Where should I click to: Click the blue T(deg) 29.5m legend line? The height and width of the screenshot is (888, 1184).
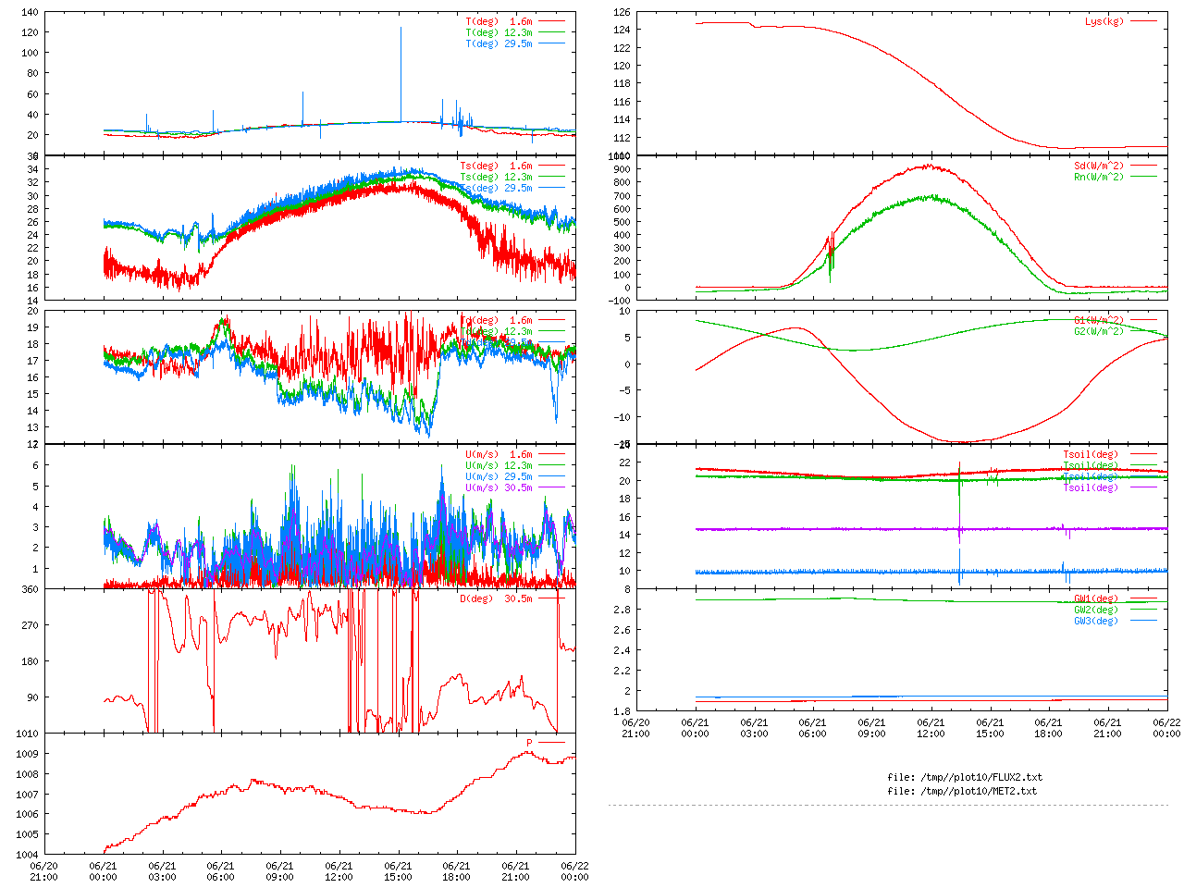[552, 43]
